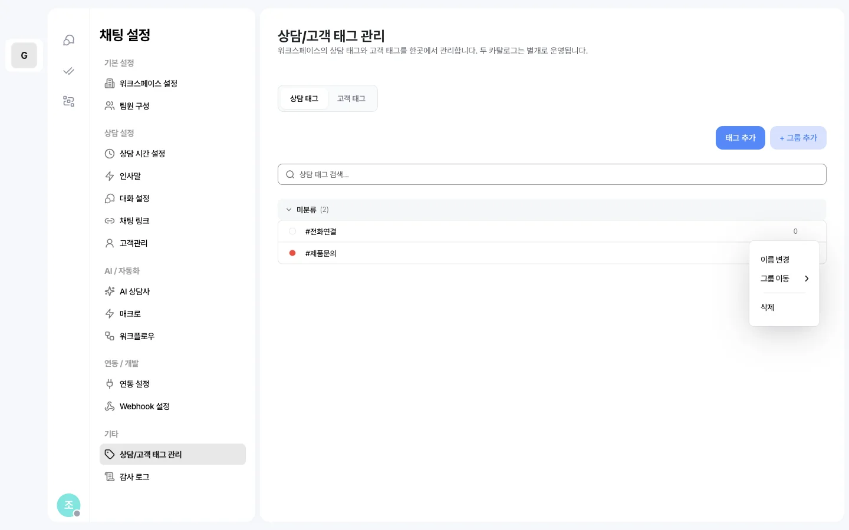
Task: Open 연동 설정 page
Action: (x=173, y=384)
